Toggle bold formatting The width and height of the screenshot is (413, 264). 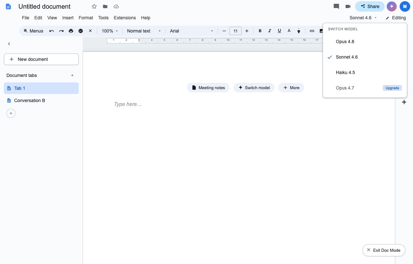coord(260,31)
